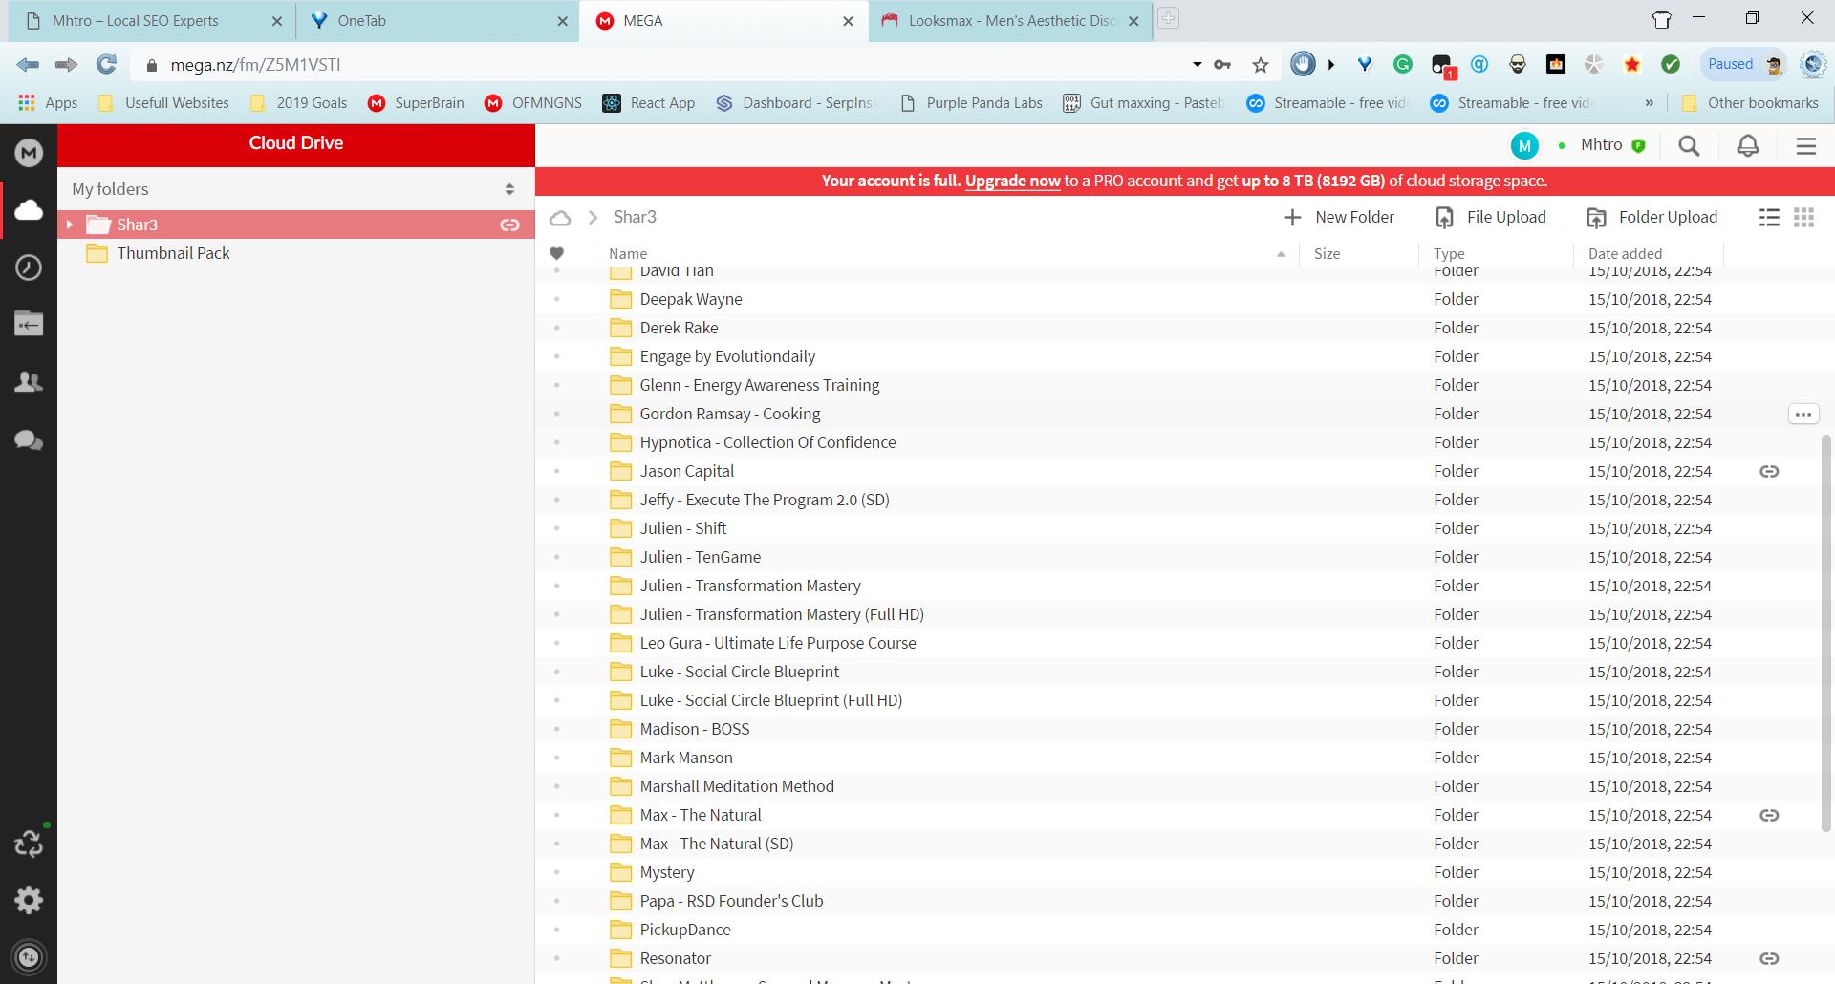Bookmark this page with star icon
Viewport: 1835px width, 984px height.
tap(1261, 65)
